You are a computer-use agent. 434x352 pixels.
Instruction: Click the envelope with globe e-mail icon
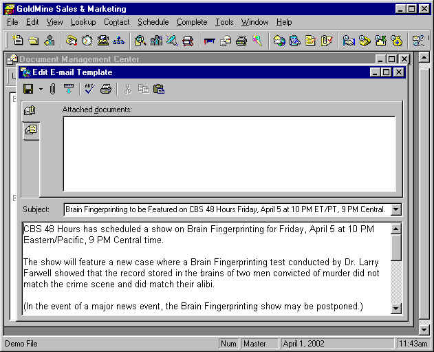[x=279, y=41]
